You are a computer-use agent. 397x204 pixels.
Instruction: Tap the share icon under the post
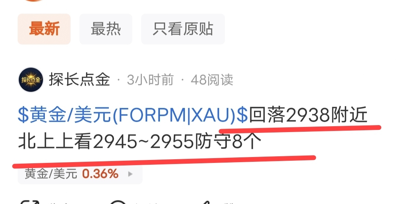click(30, 202)
